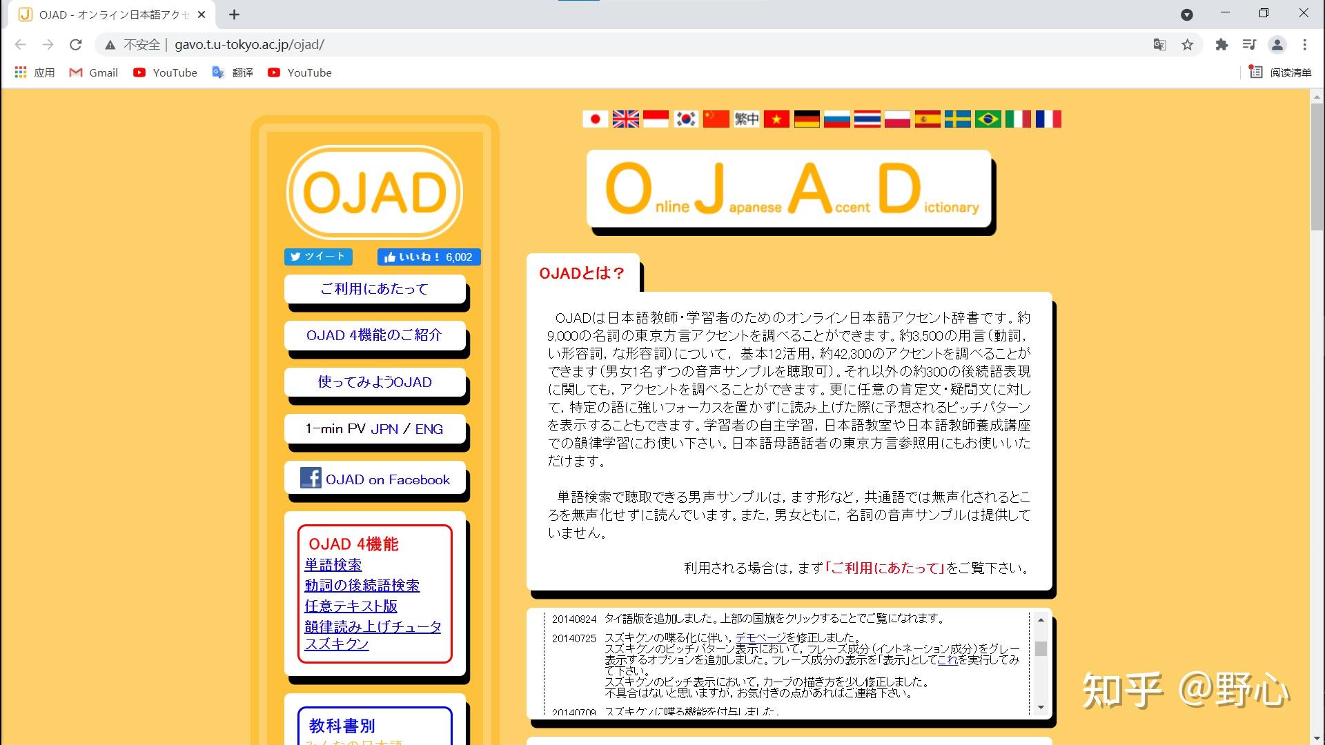This screenshot has width=1325, height=745.
Task: Select the Brazil flag icon
Action: pos(988,119)
